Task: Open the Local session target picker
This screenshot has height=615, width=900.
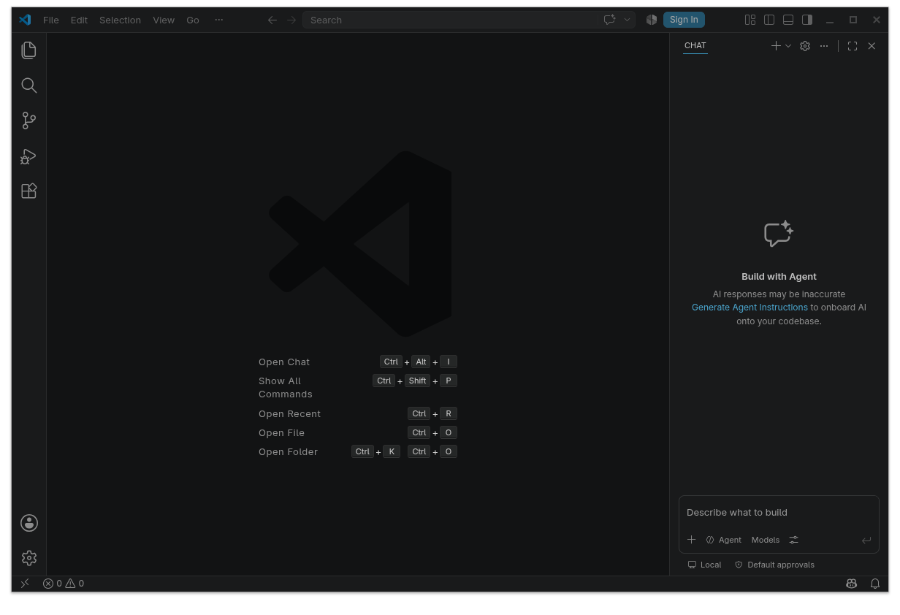Action: point(704,565)
